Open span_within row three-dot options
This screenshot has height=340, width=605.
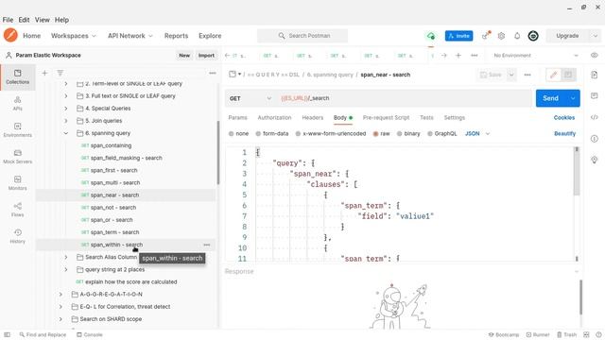click(207, 245)
